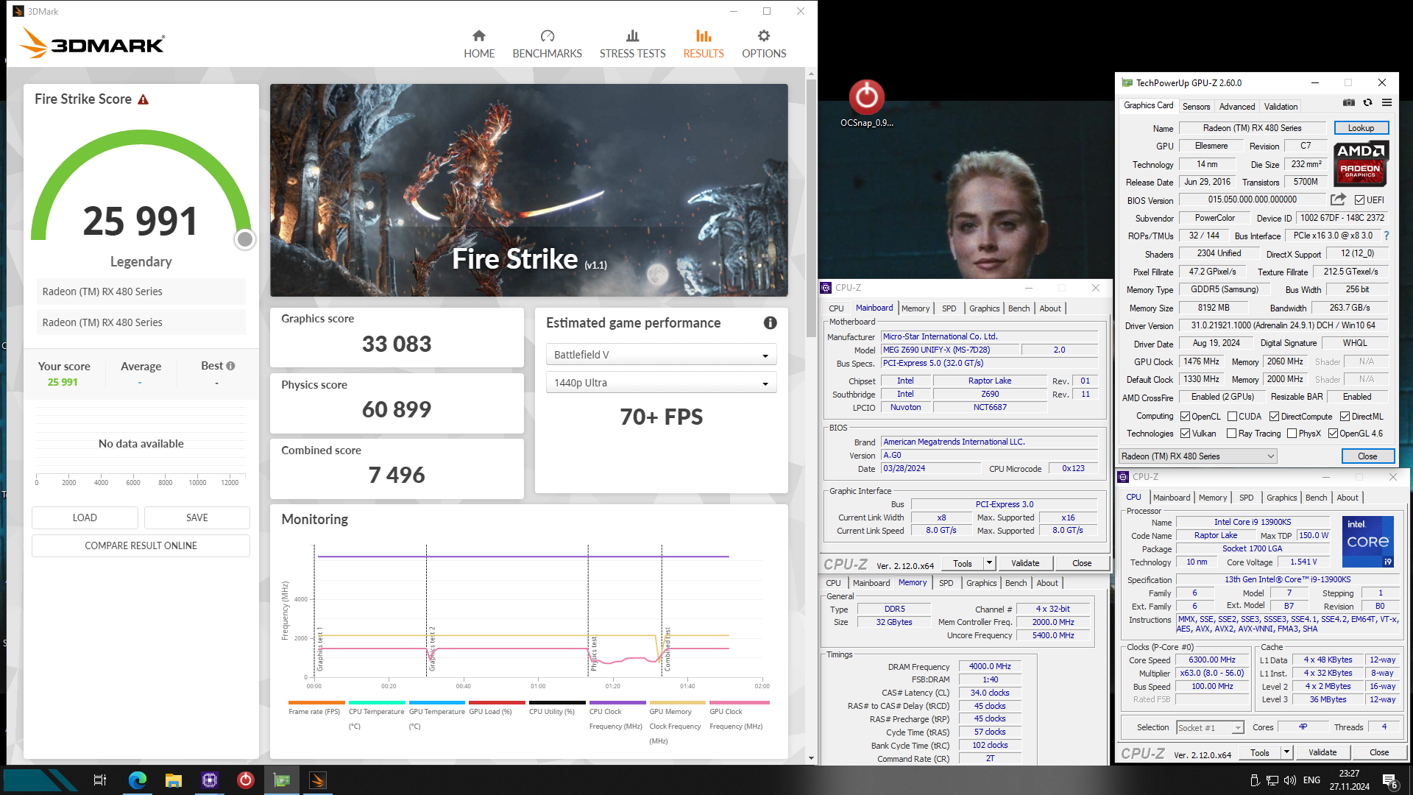Open the GPU-Z hamburger menu

[x=1387, y=103]
